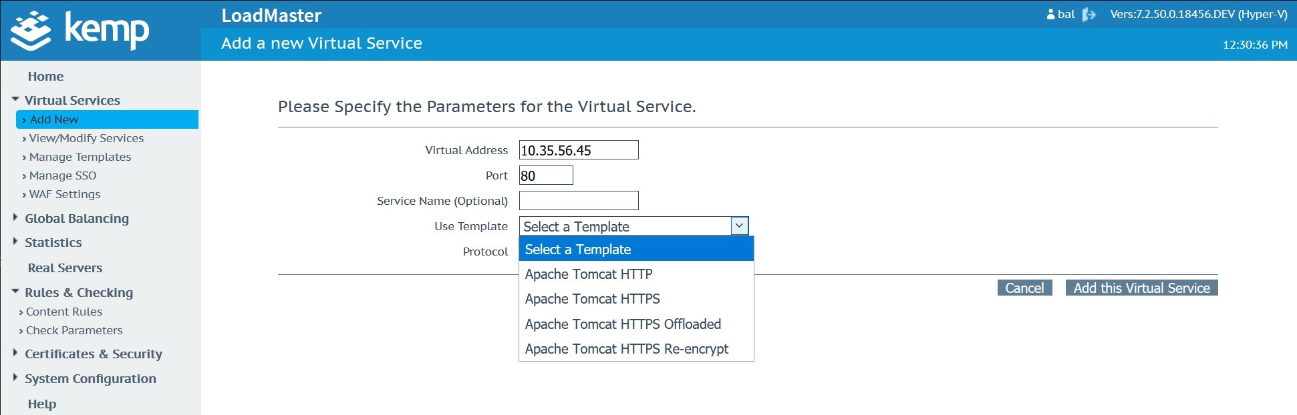Image resolution: width=1297 pixels, height=415 pixels.
Task: Pick Apache Tomcat HTTPS Offloaded option
Action: point(622,324)
